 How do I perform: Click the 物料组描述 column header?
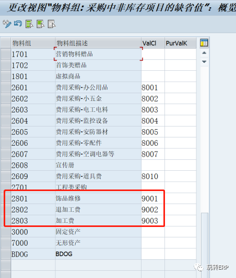(98, 43)
